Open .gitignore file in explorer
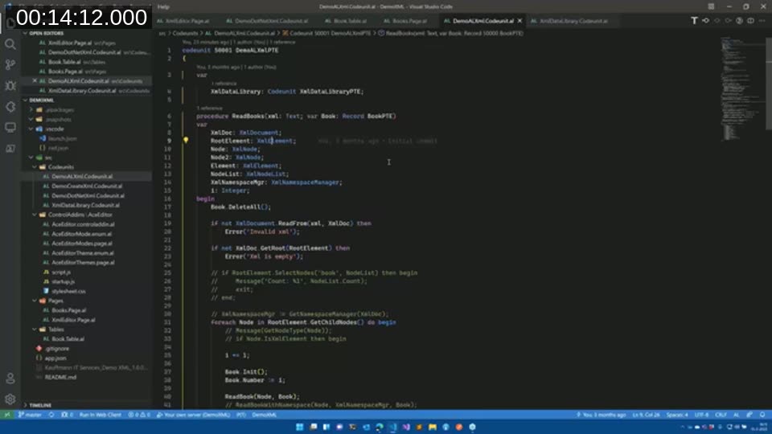This screenshot has height=434, width=772. tap(57, 348)
